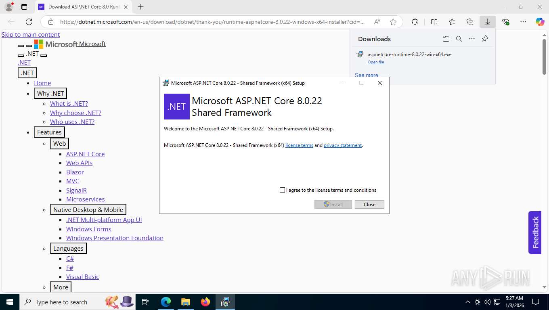Viewport: 549px width, 310px height.
Task: Launch Firefox from the taskbar
Action: [x=205, y=302]
